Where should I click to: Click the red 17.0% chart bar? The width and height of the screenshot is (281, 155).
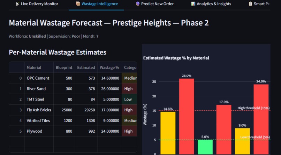[x=224, y=130]
